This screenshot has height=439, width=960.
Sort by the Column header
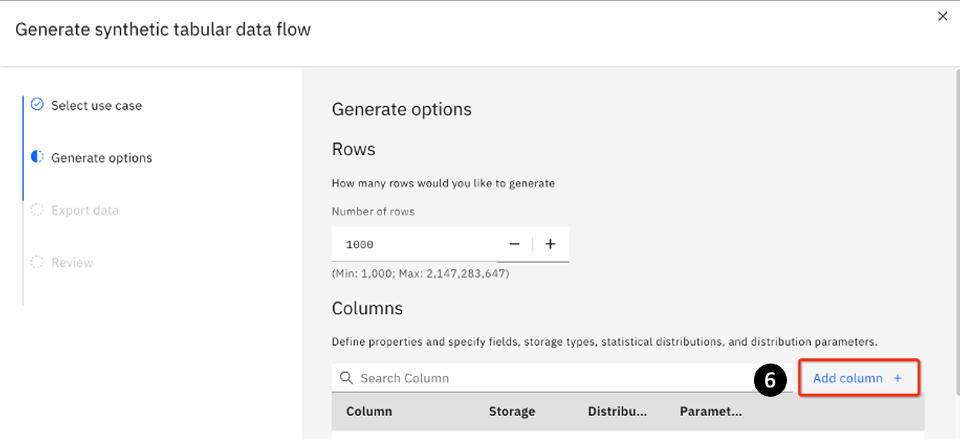pyautogui.click(x=369, y=411)
